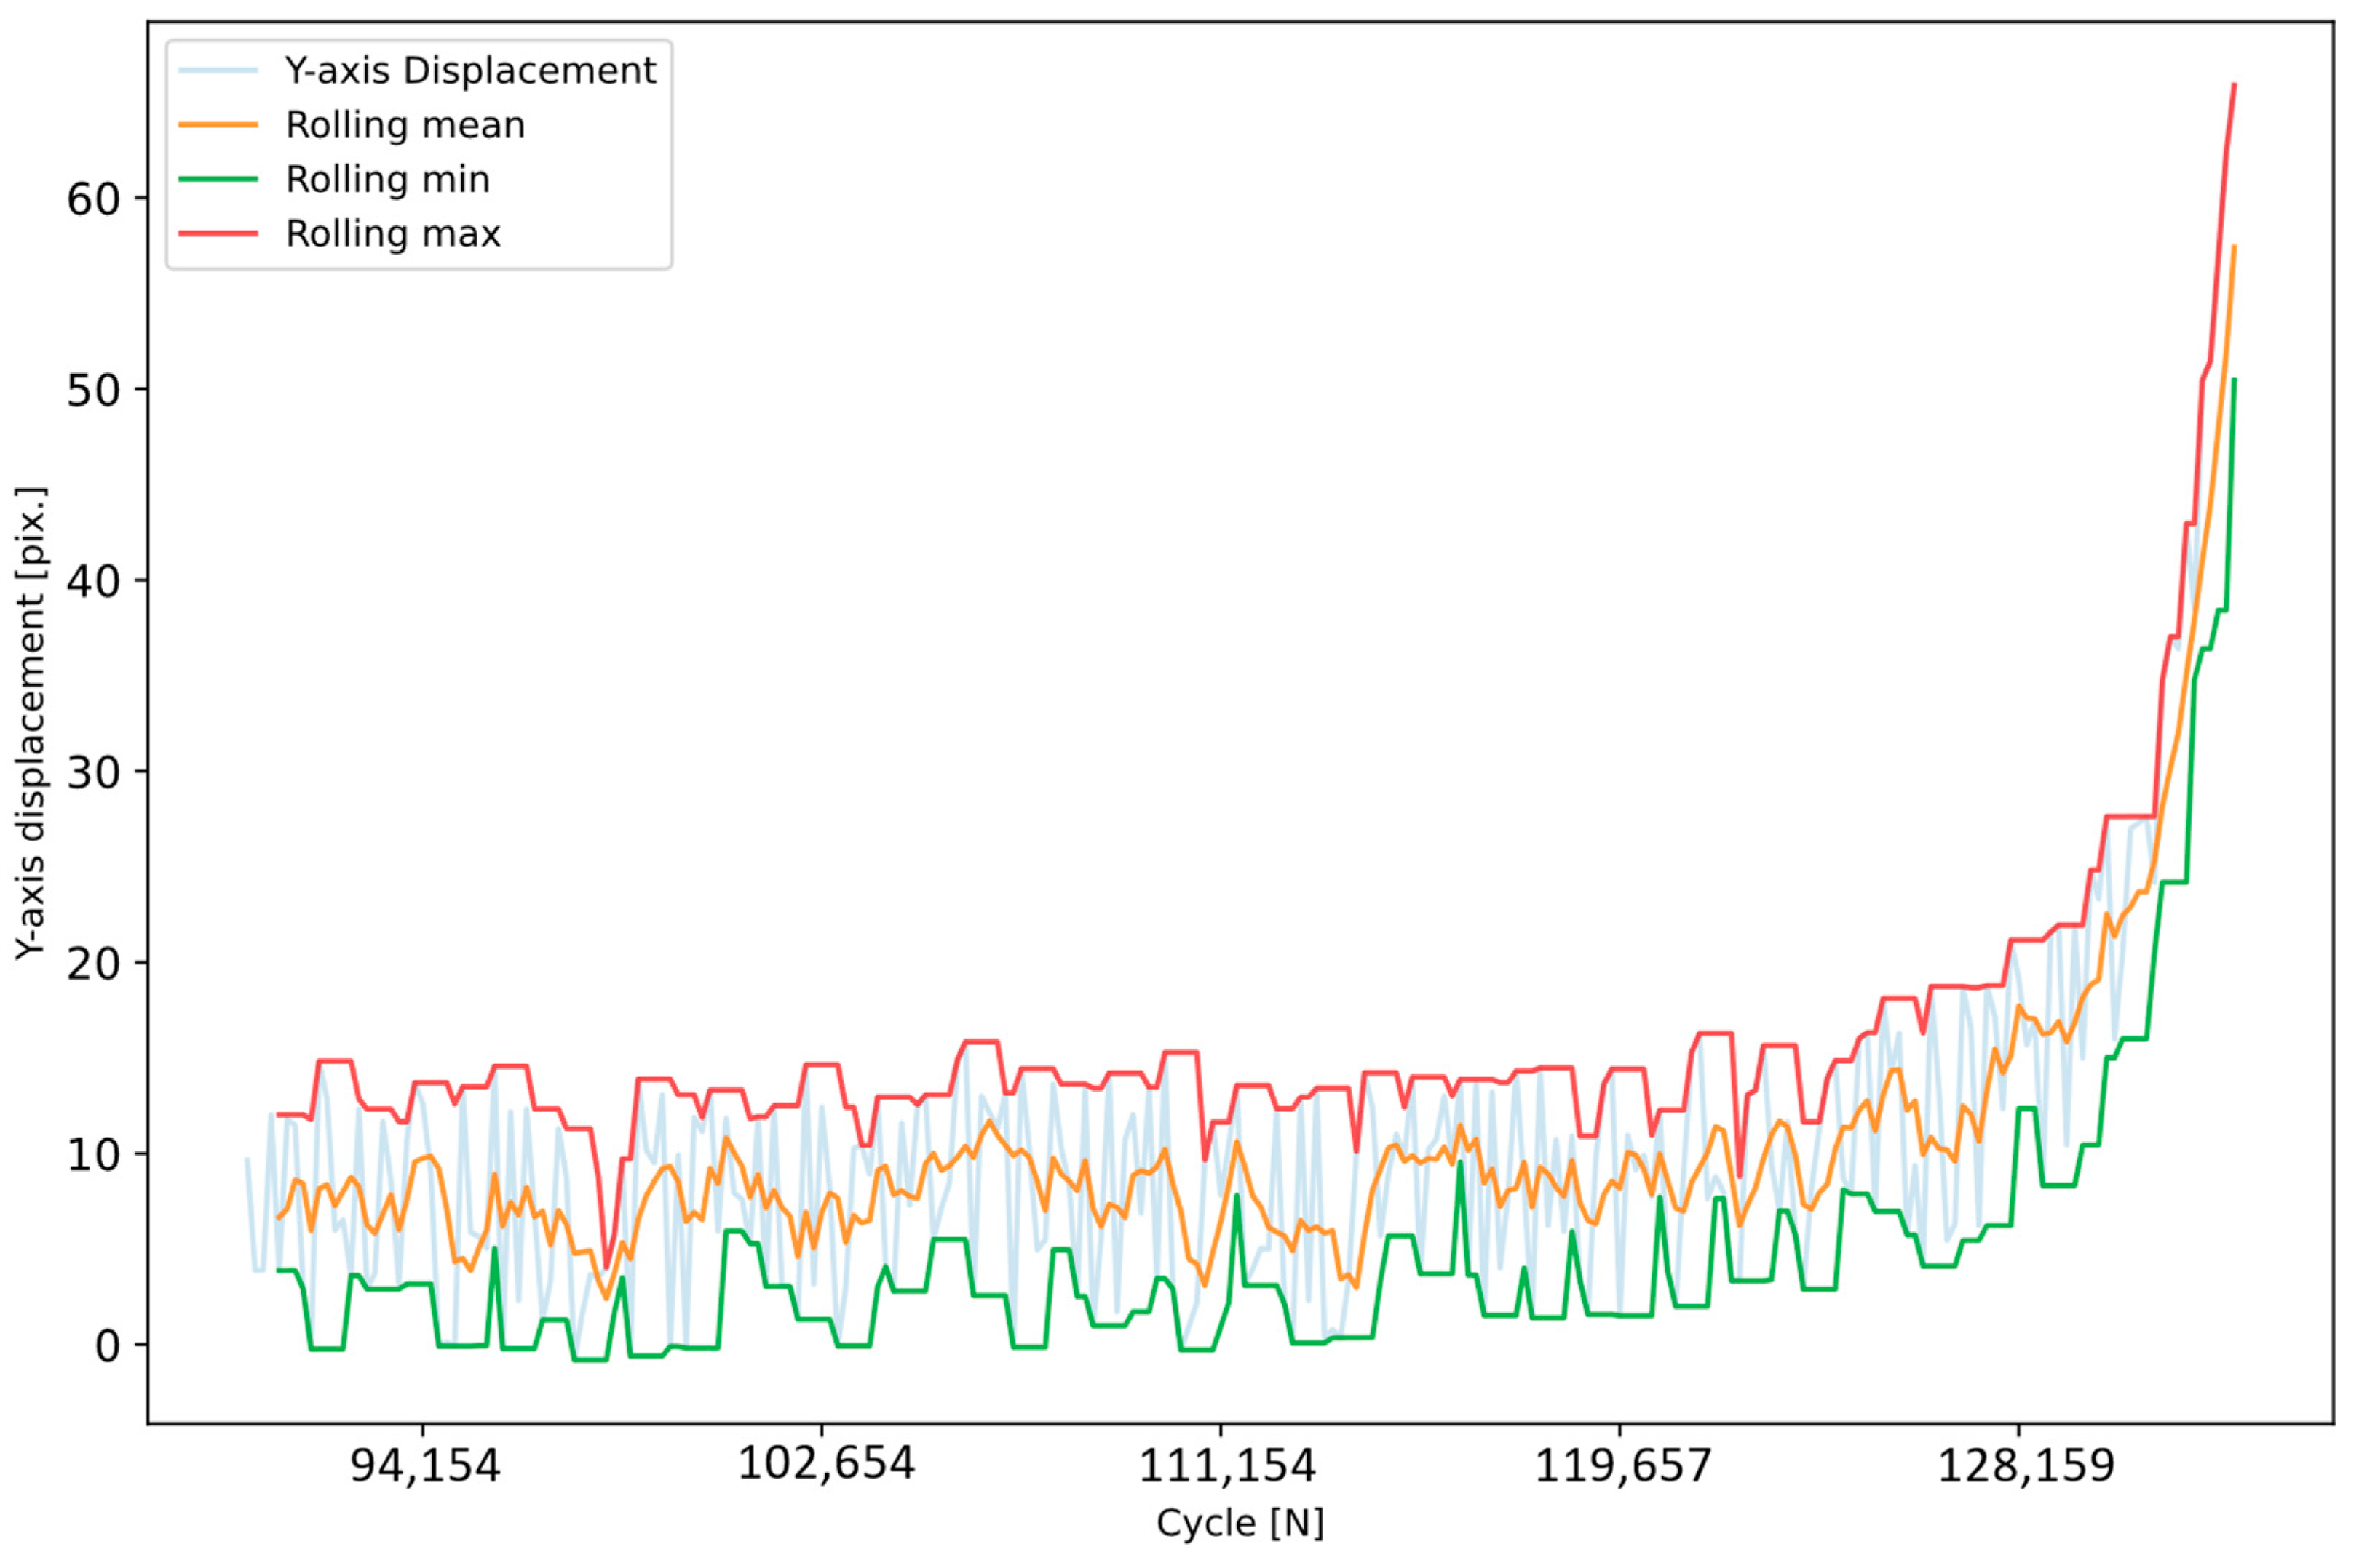Viewport: 2359px width, 1568px height.
Task: Click the 60 y-axis tick label
Action: (x=92, y=200)
